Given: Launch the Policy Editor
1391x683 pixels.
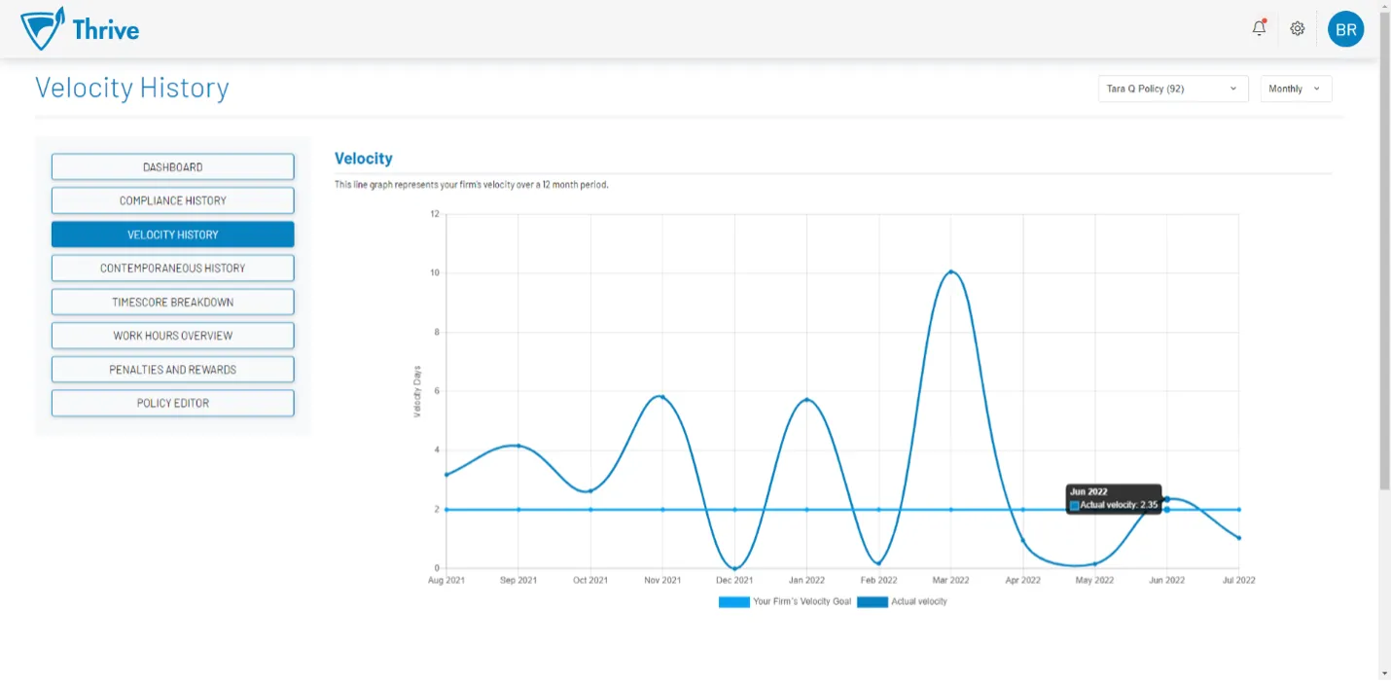Looking at the screenshot, I should (x=172, y=403).
